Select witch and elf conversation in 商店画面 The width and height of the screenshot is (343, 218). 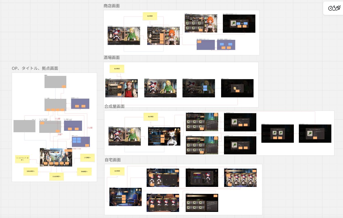pos(124,36)
